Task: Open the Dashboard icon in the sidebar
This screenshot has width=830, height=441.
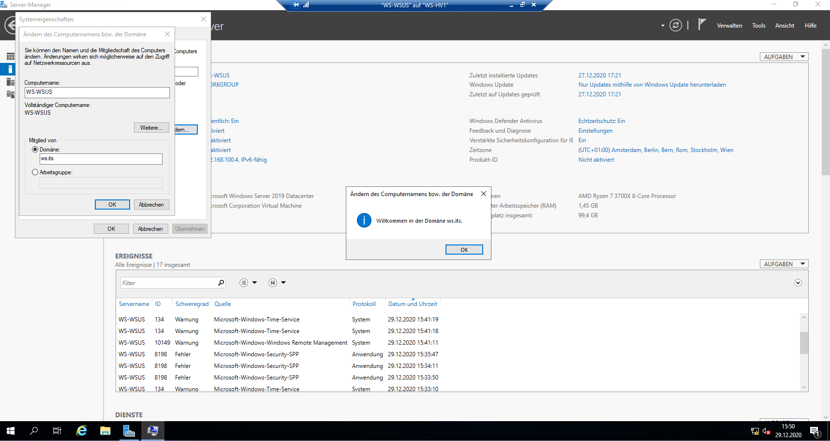Action: pos(10,57)
